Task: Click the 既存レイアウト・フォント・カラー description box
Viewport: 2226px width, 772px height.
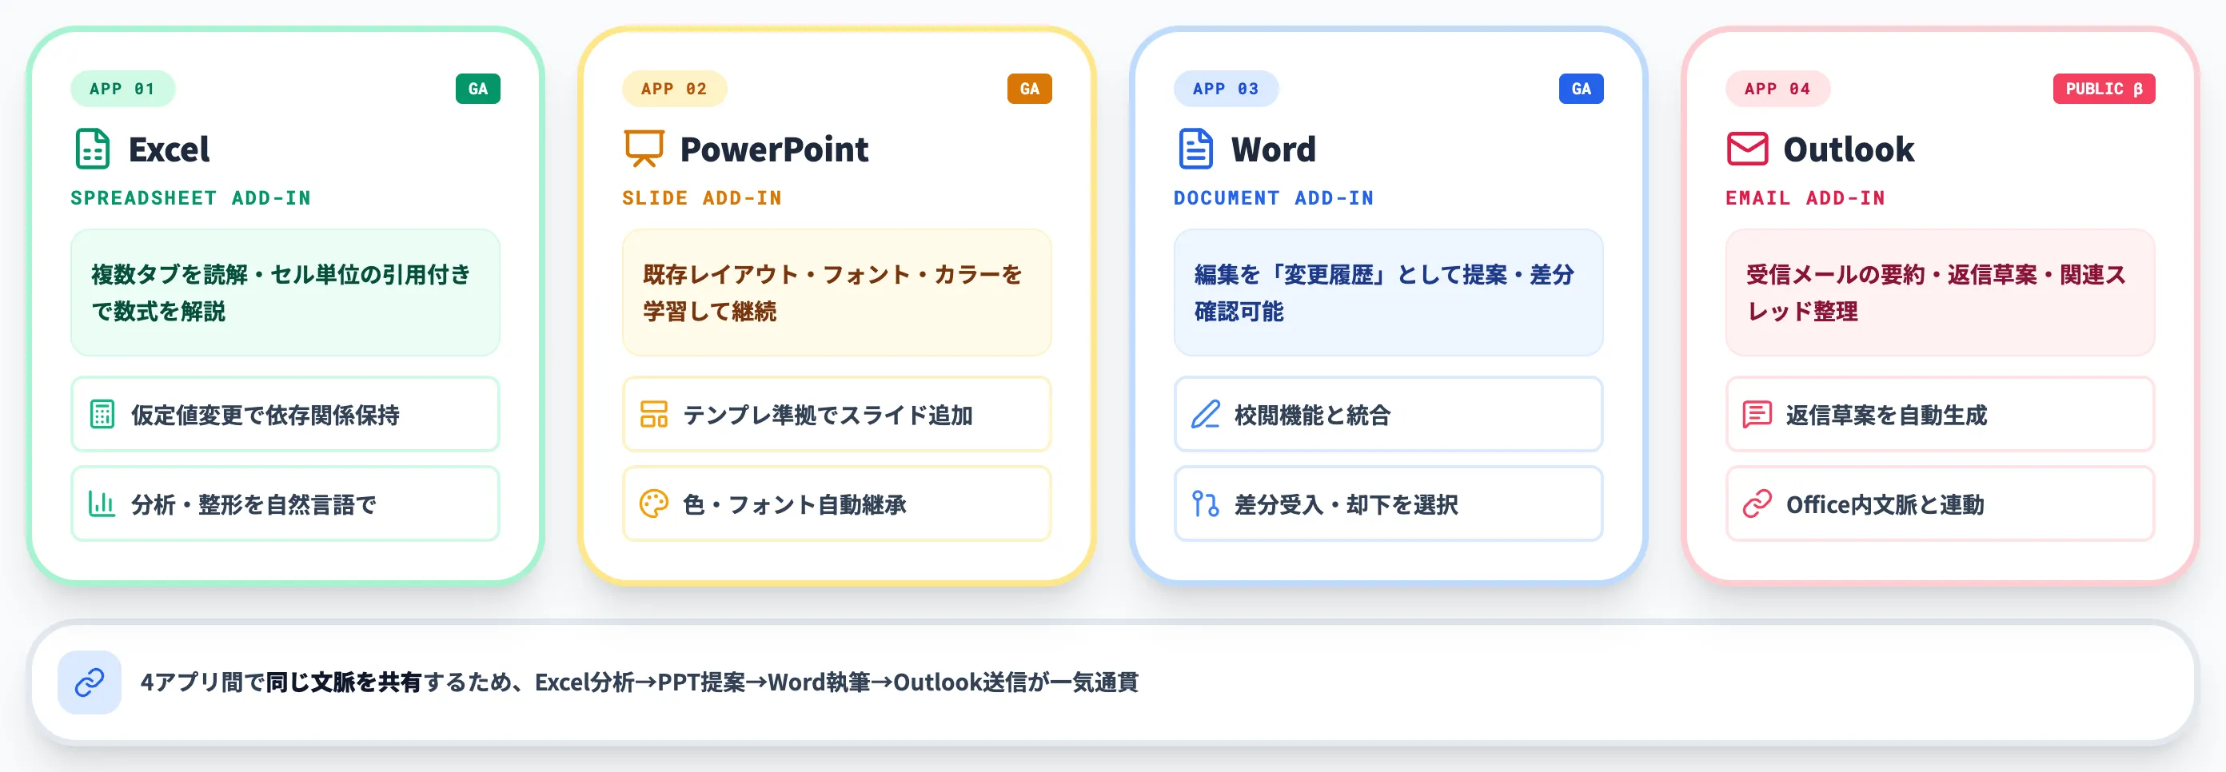Action: 836,292
